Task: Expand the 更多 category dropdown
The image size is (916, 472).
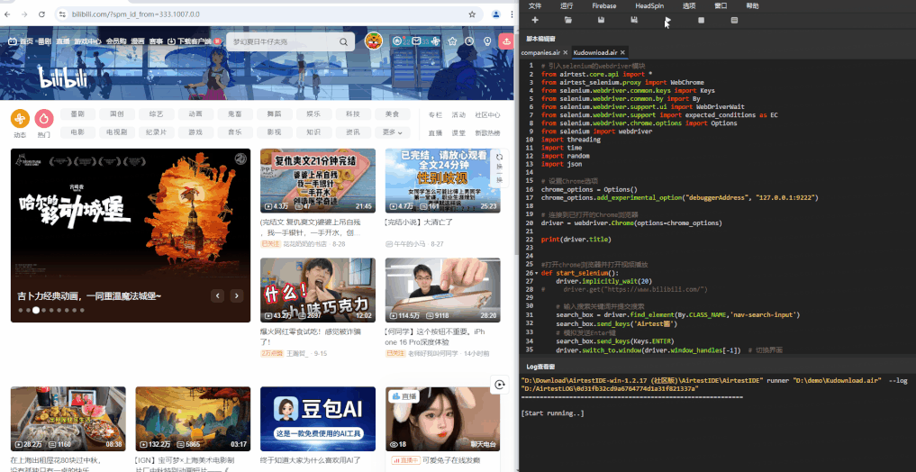Action: click(x=393, y=132)
